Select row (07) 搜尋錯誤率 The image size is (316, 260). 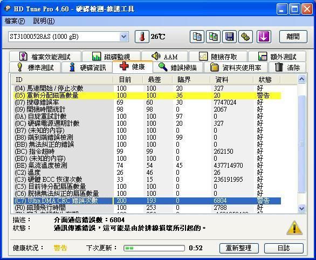pyautogui.click(x=148, y=102)
